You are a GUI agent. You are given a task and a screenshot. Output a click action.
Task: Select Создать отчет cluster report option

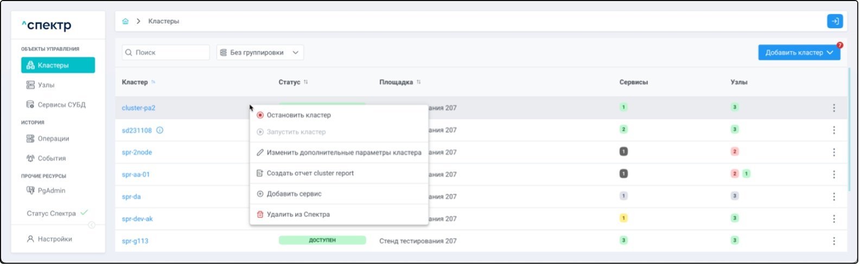tap(310, 173)
